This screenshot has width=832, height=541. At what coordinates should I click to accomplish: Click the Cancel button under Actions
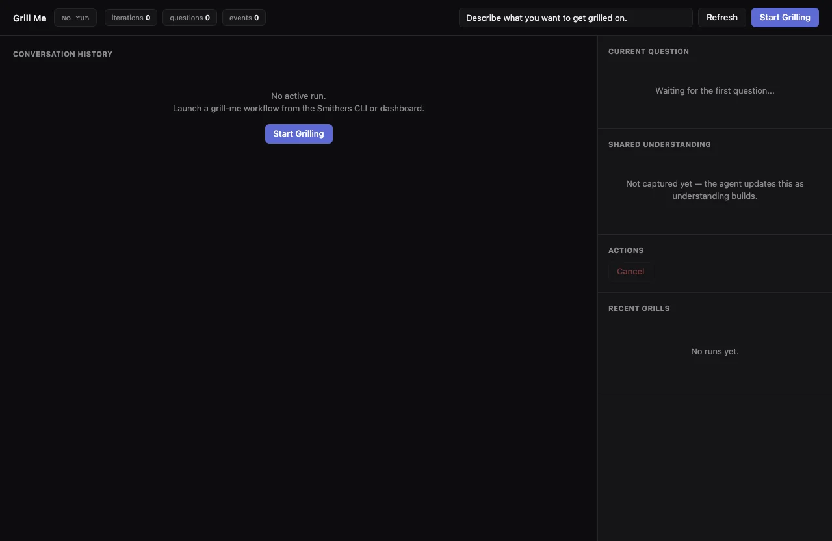[630, 272]
